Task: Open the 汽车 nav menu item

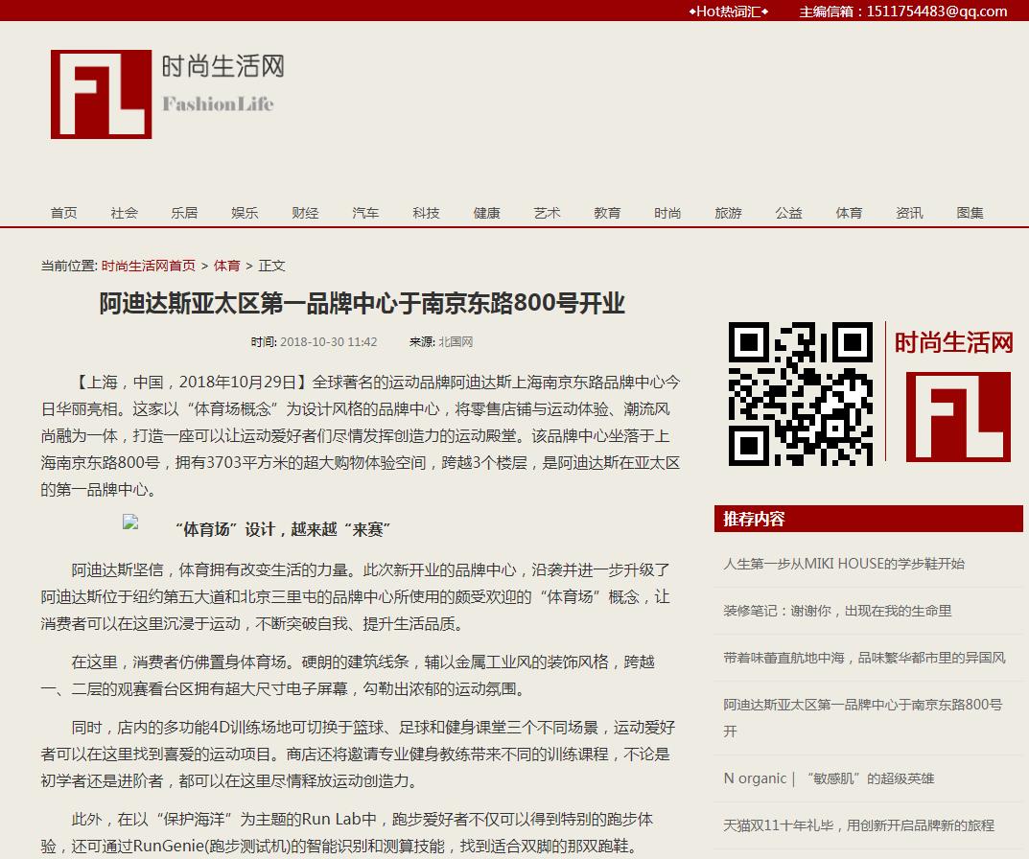Action: 365,213
